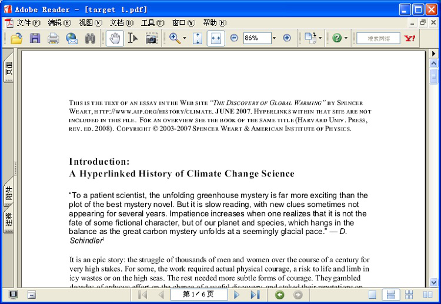441x304 pixels.
Task: Go to first page button
Action: pyautogui.click(x=143, y=295)
